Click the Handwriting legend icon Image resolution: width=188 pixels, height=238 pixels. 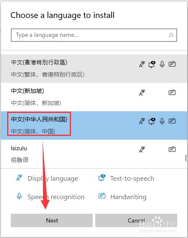102,196
